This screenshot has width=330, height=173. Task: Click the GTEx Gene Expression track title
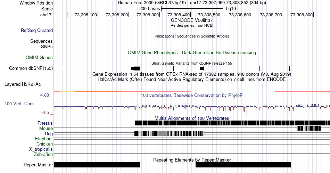(192, 74)
